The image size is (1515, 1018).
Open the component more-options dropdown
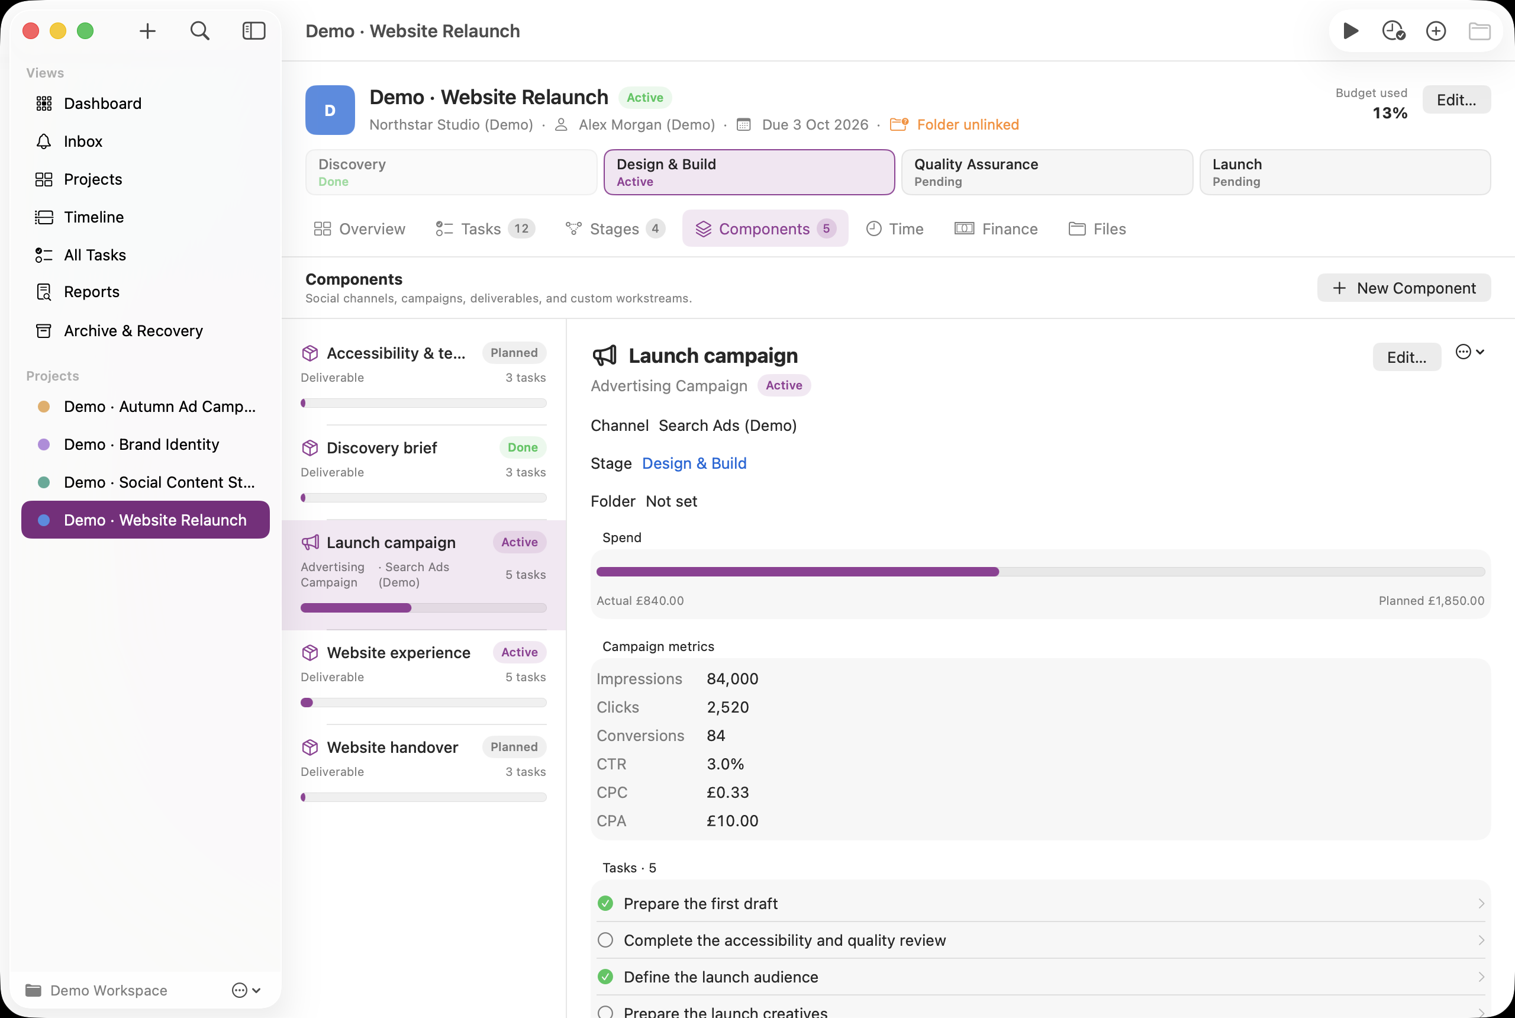click(x=1469, y=352)
